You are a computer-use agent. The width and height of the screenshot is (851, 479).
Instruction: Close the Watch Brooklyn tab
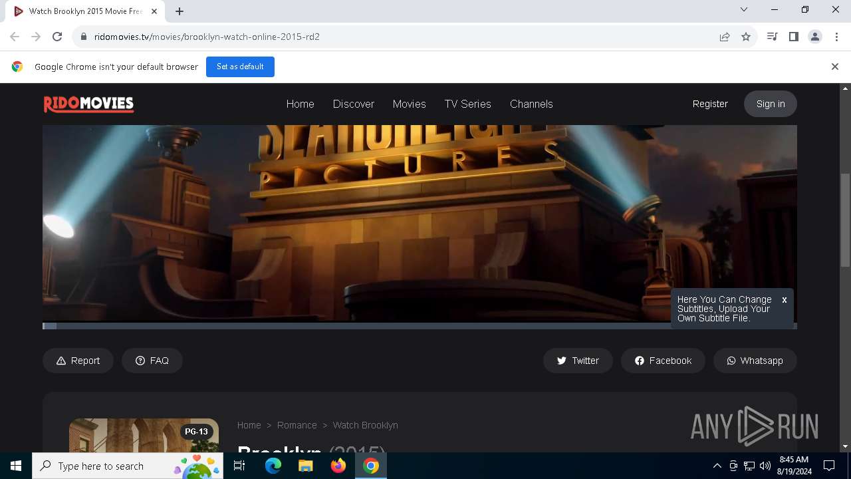[x=155, y=11]
